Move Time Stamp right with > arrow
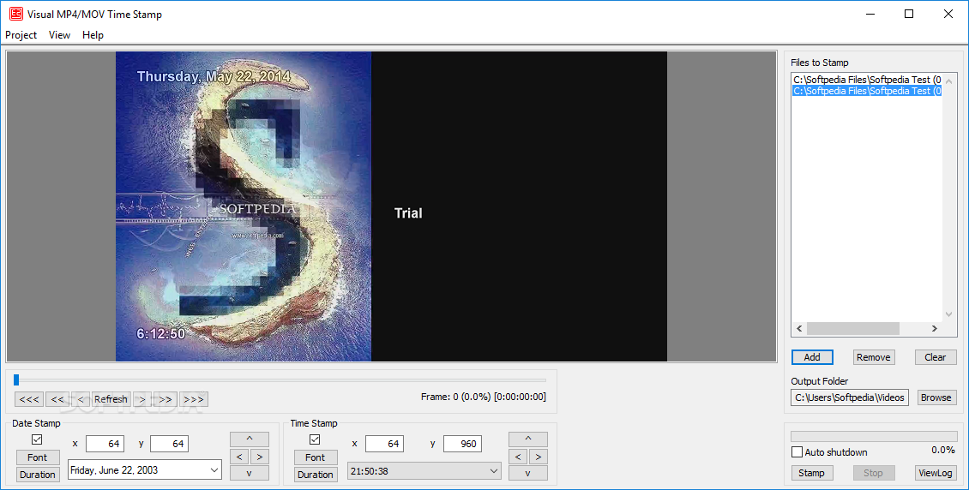Screen dimensions: 969x490 click(x=539, y=457)
